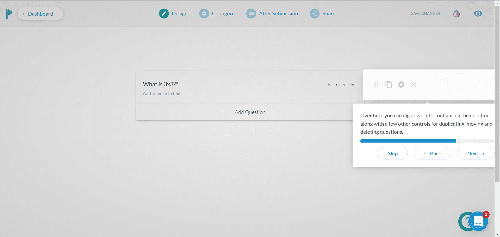Open question settings gear icon
The height and width of the screenshot is (237, 500).
coord(401,85)
